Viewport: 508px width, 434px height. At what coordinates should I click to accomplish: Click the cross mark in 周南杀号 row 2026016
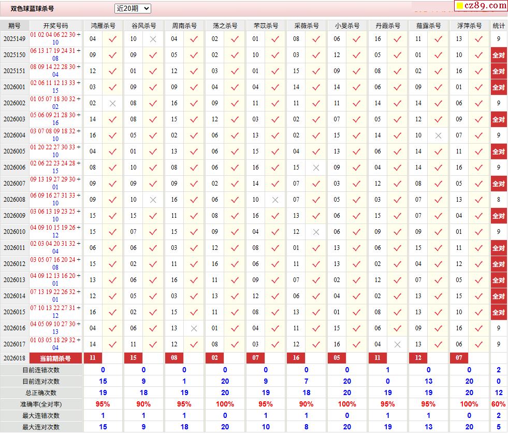[x=194, y=328]
